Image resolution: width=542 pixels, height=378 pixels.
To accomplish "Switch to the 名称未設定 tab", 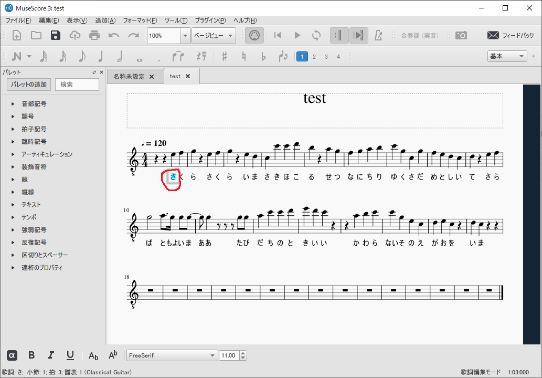I will [129, 77].
